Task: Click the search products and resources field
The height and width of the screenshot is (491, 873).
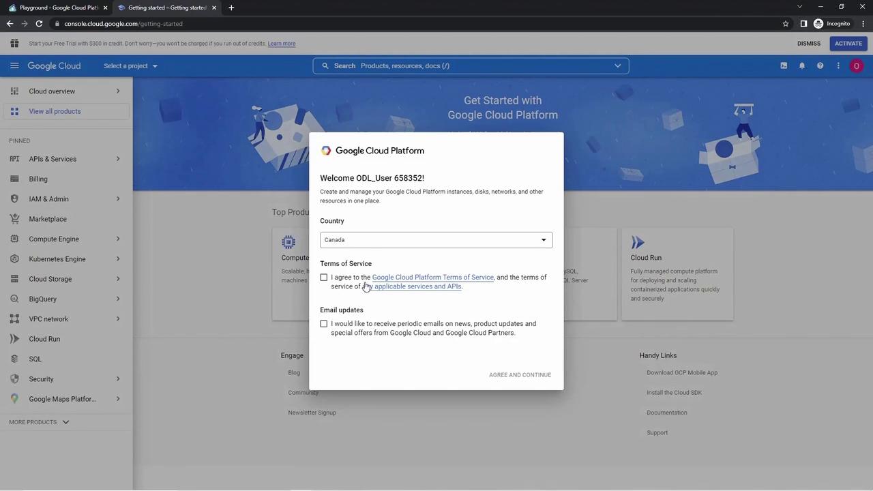Action: (x=471, y=65)
